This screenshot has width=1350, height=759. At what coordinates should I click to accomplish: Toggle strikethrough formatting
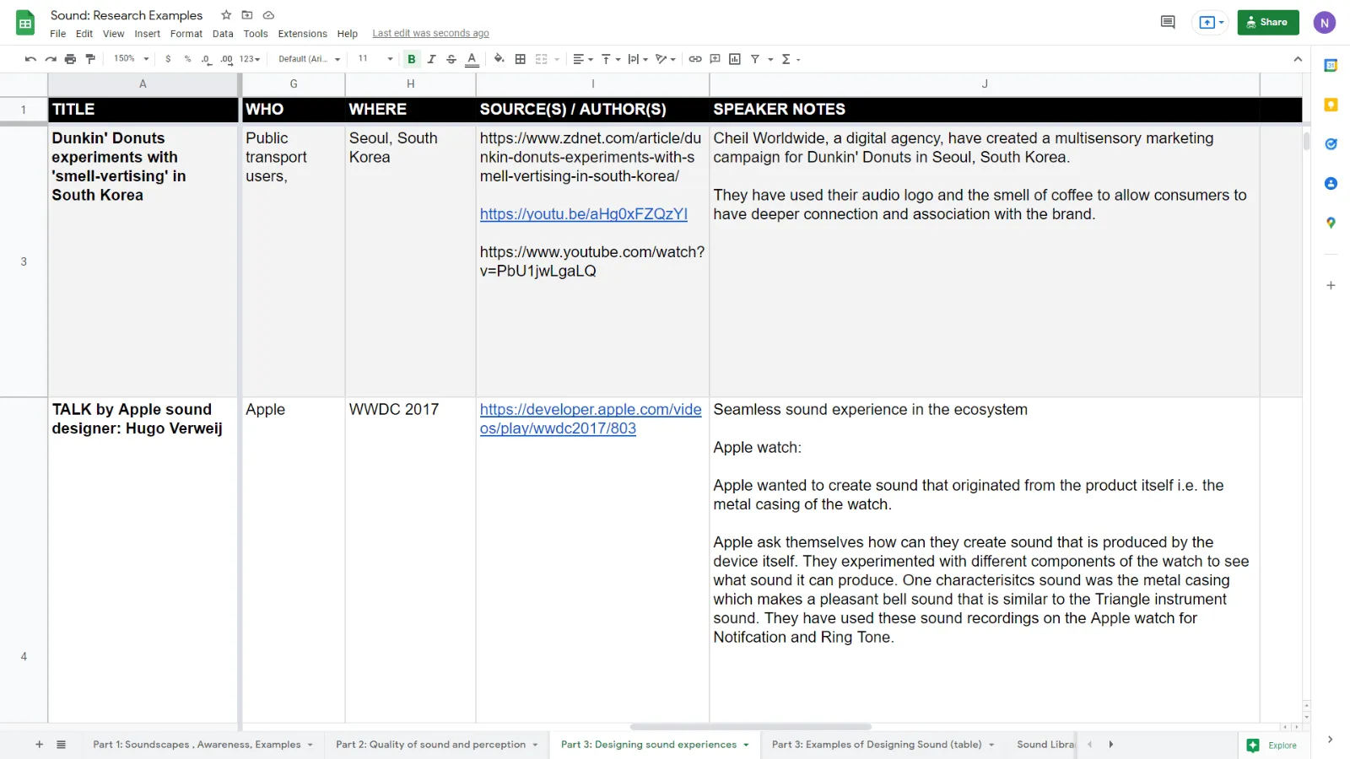(451, 59)
